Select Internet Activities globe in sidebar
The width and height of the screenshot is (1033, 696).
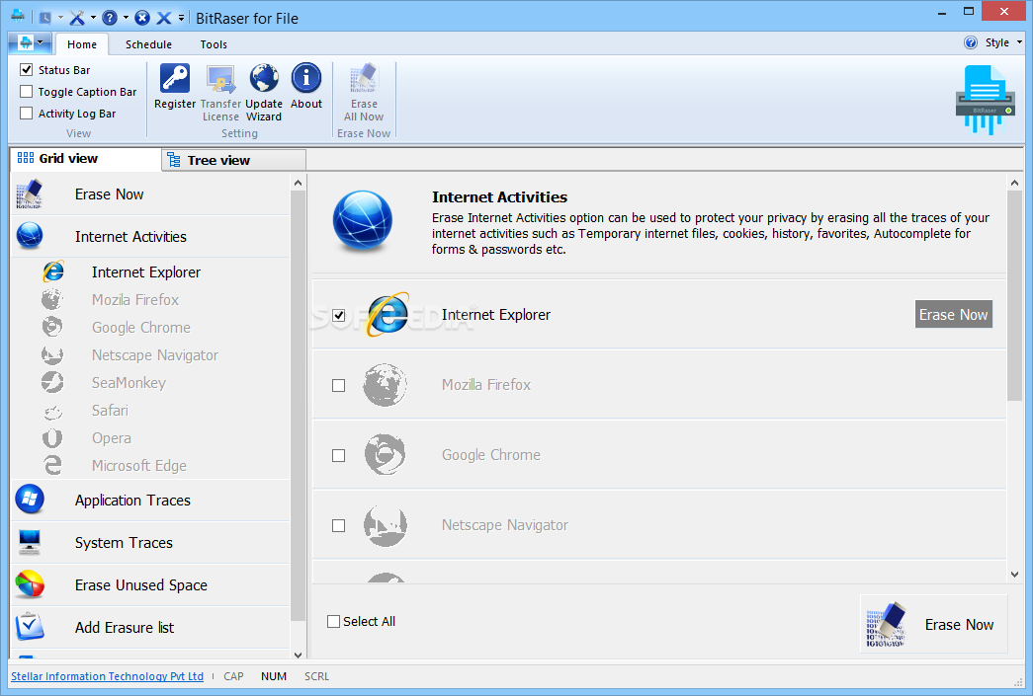click(x=30, y=236)
